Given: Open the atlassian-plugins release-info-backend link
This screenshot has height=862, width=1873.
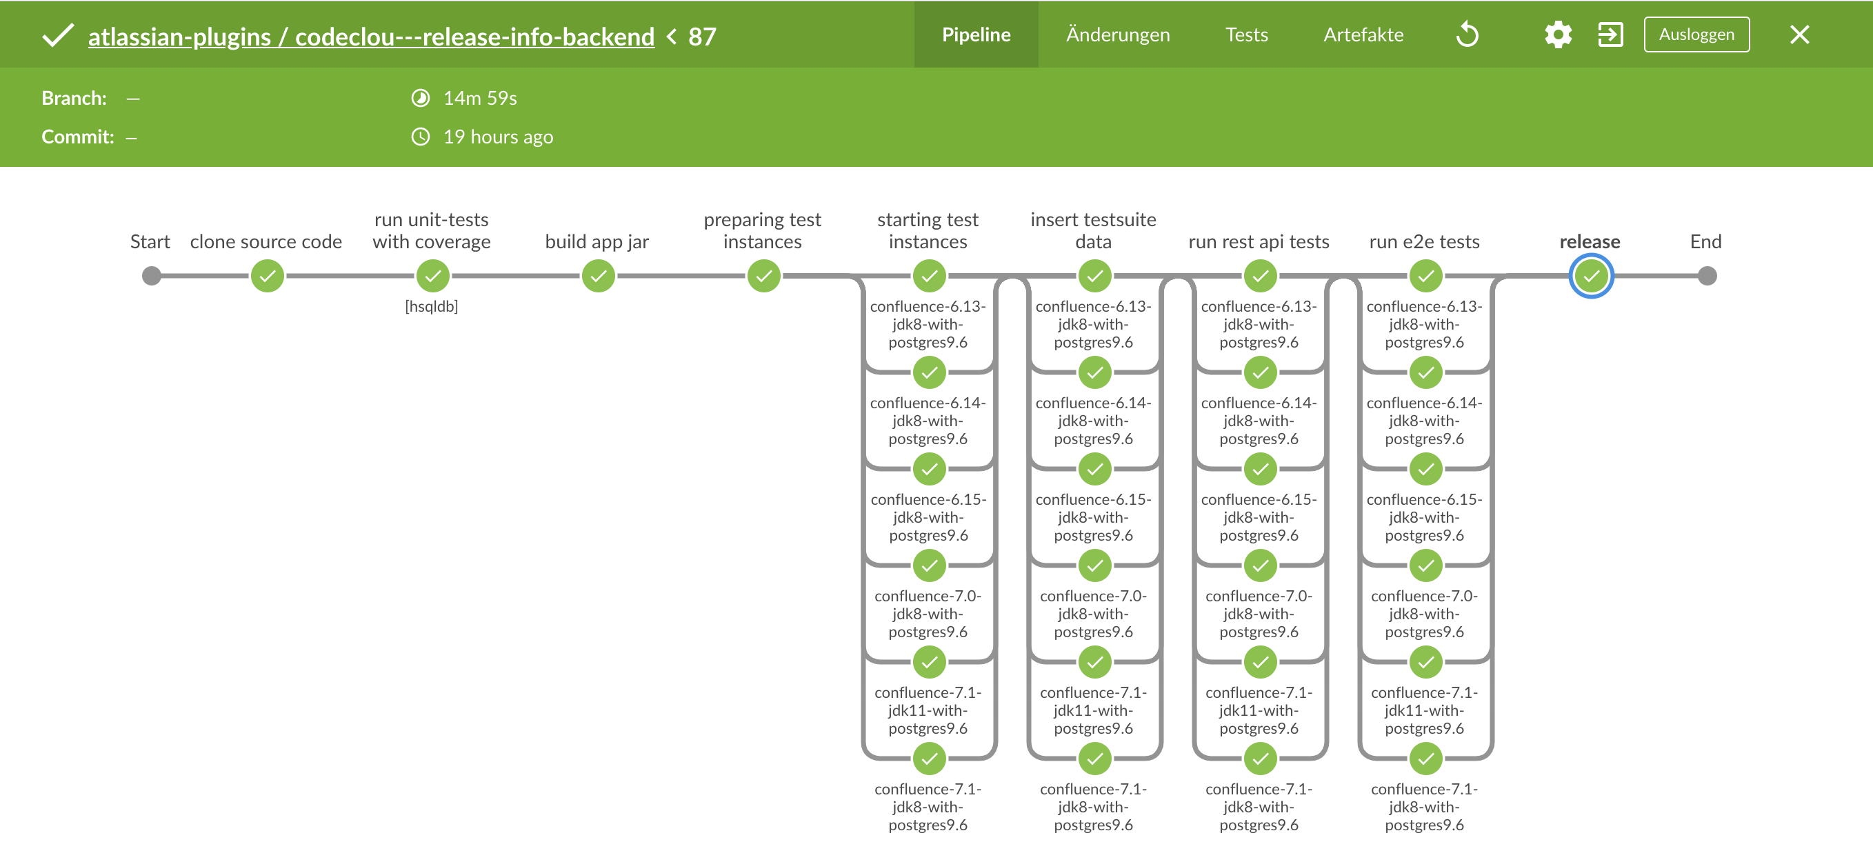Looking at the screenshot, I should 371,37.
